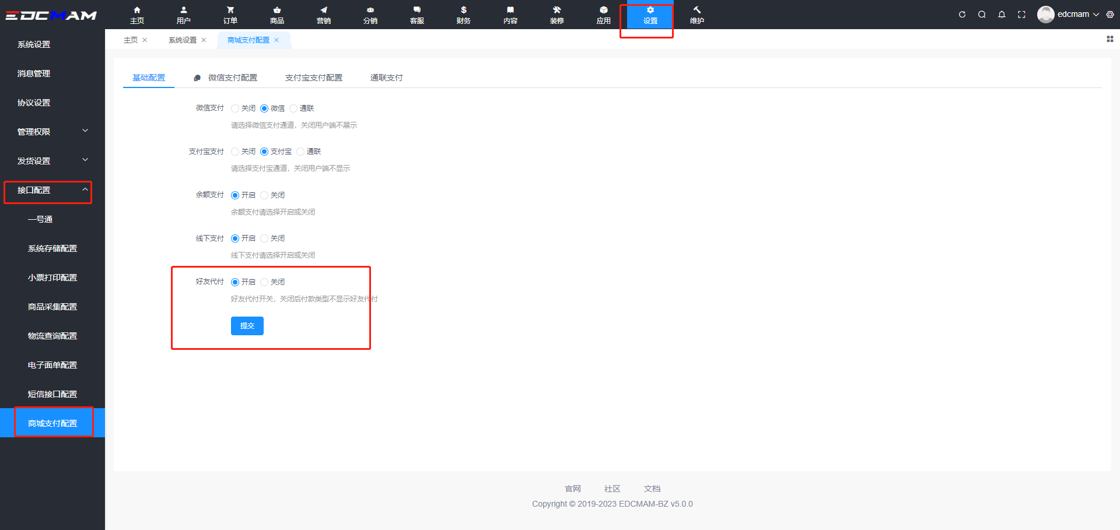Turn off 好友代付 by selecting 关闭
The height and width of the screenshot is (530, 1120).
pyautogui.click(x=264, y=282)
